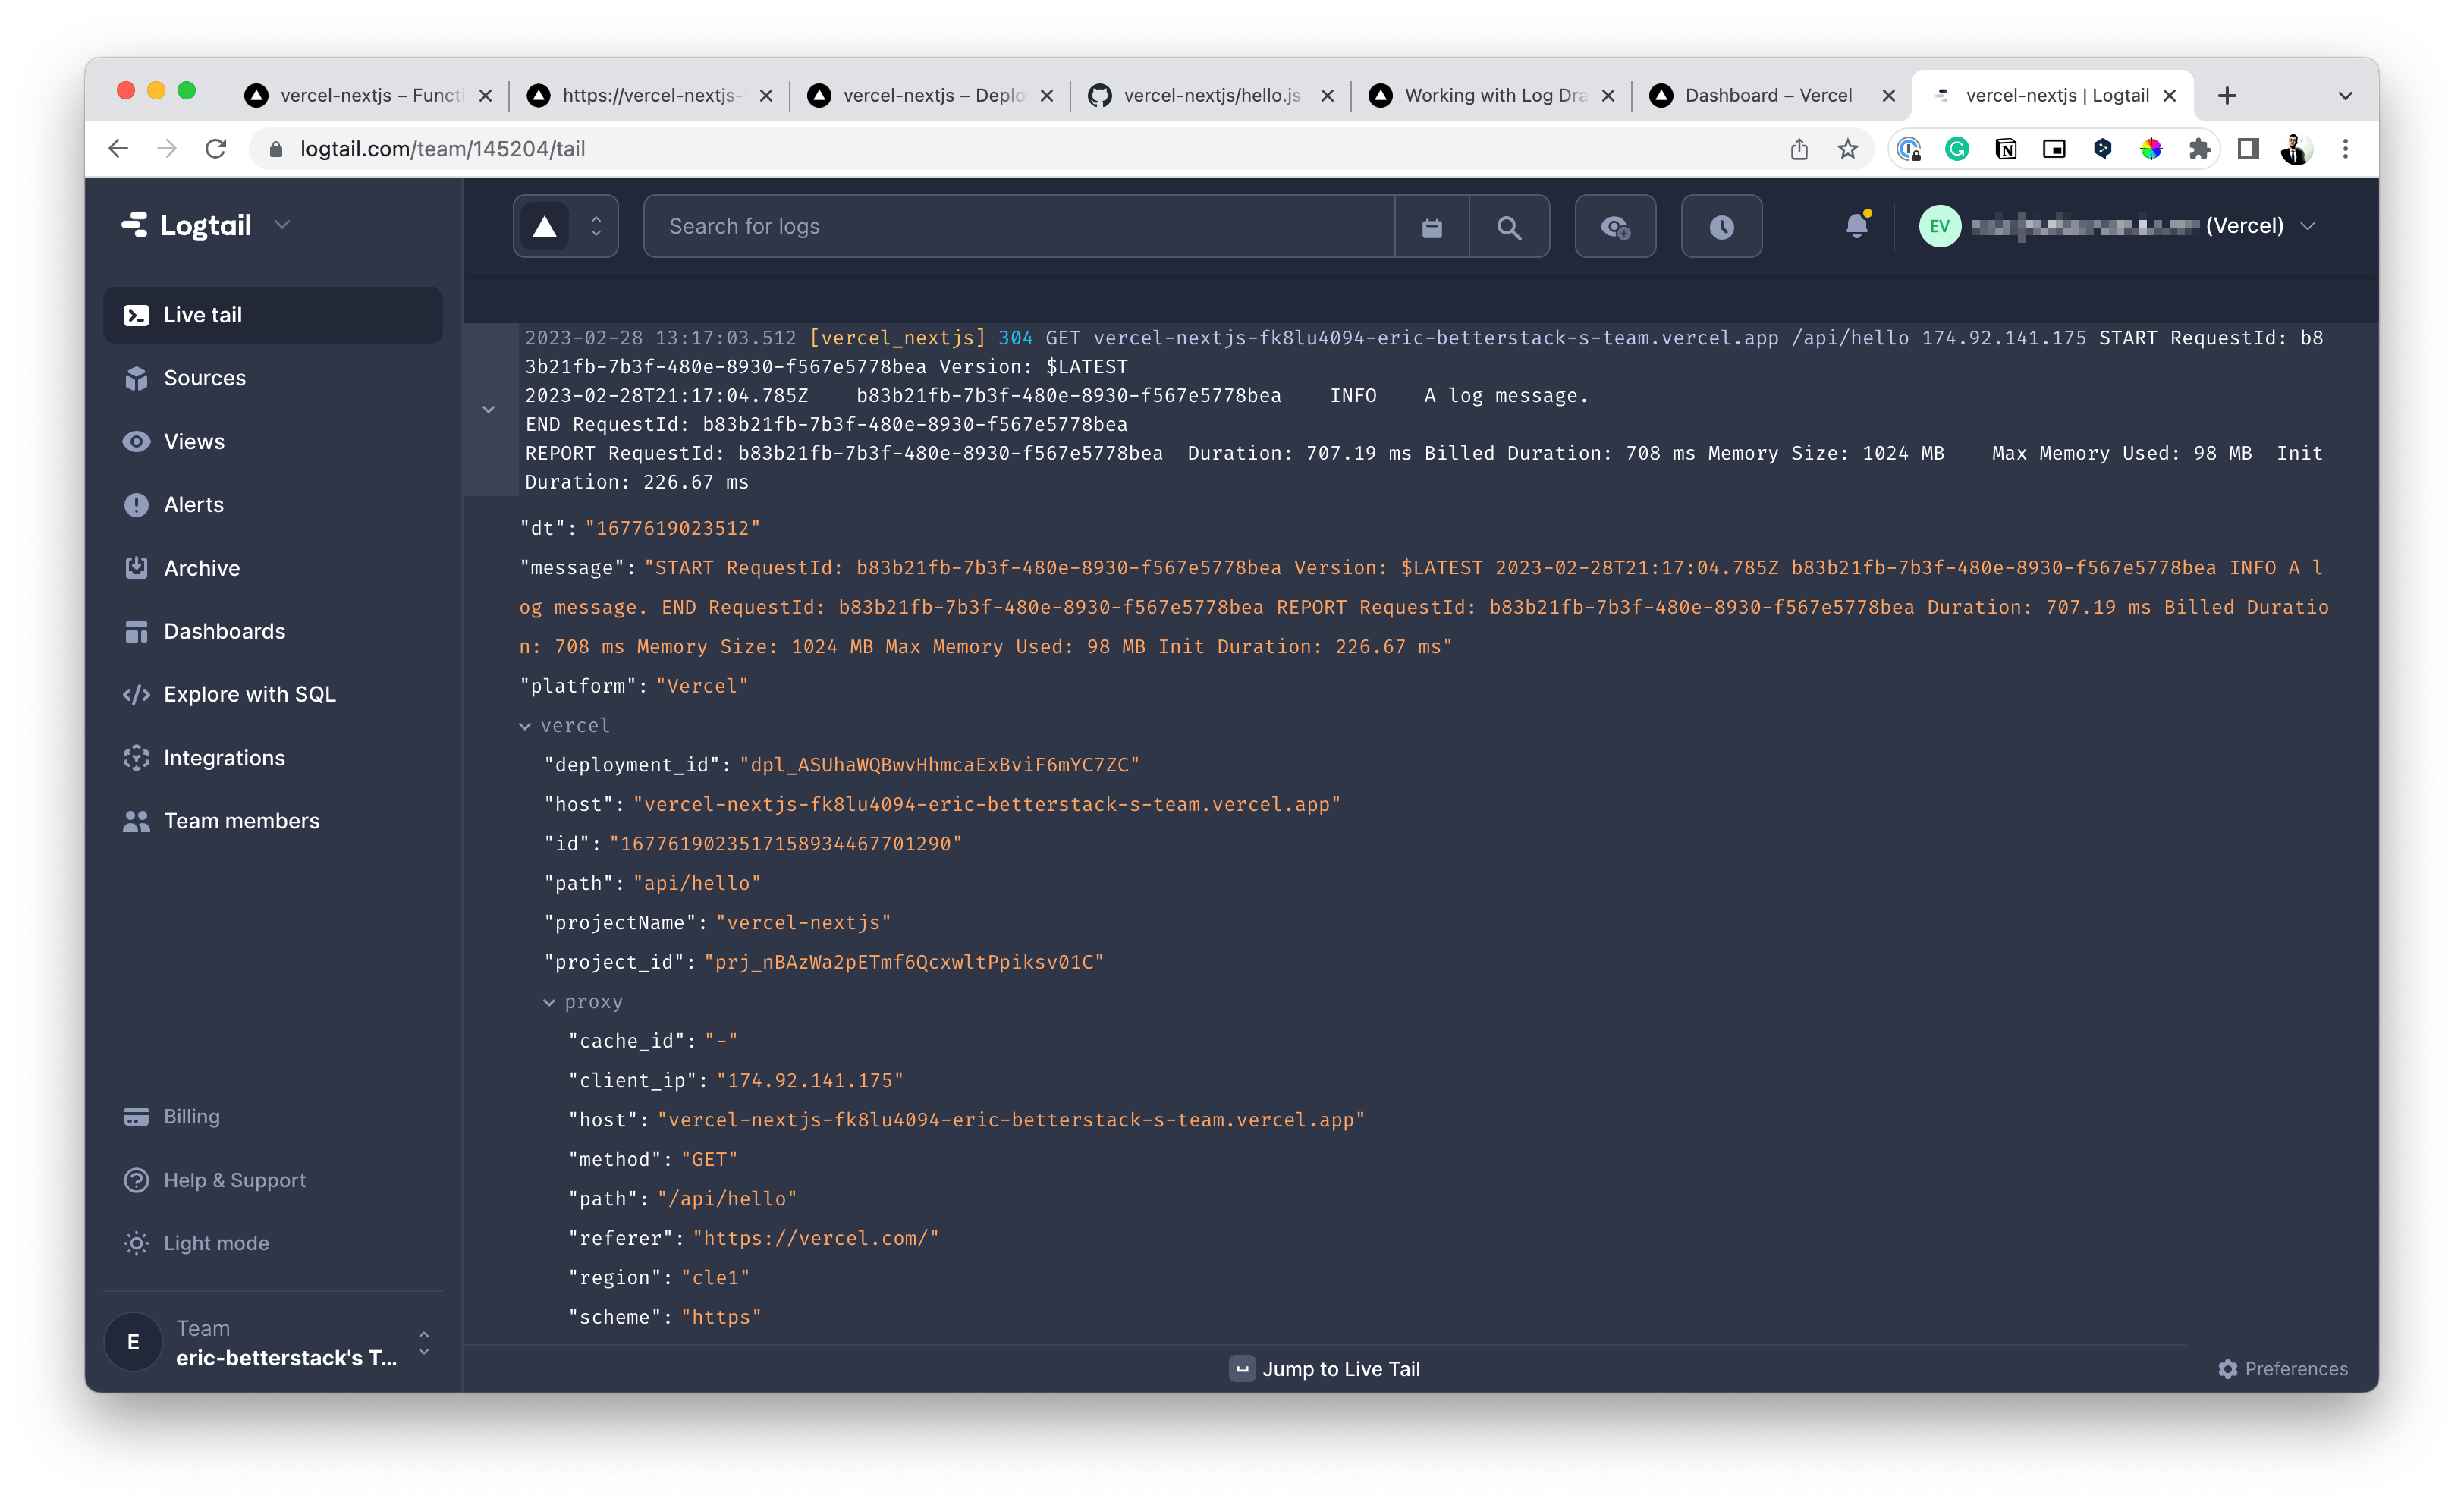This screenshot has height=1505, width=2464.
Task: Click the clock history icon
Action: coord(1721,227)
